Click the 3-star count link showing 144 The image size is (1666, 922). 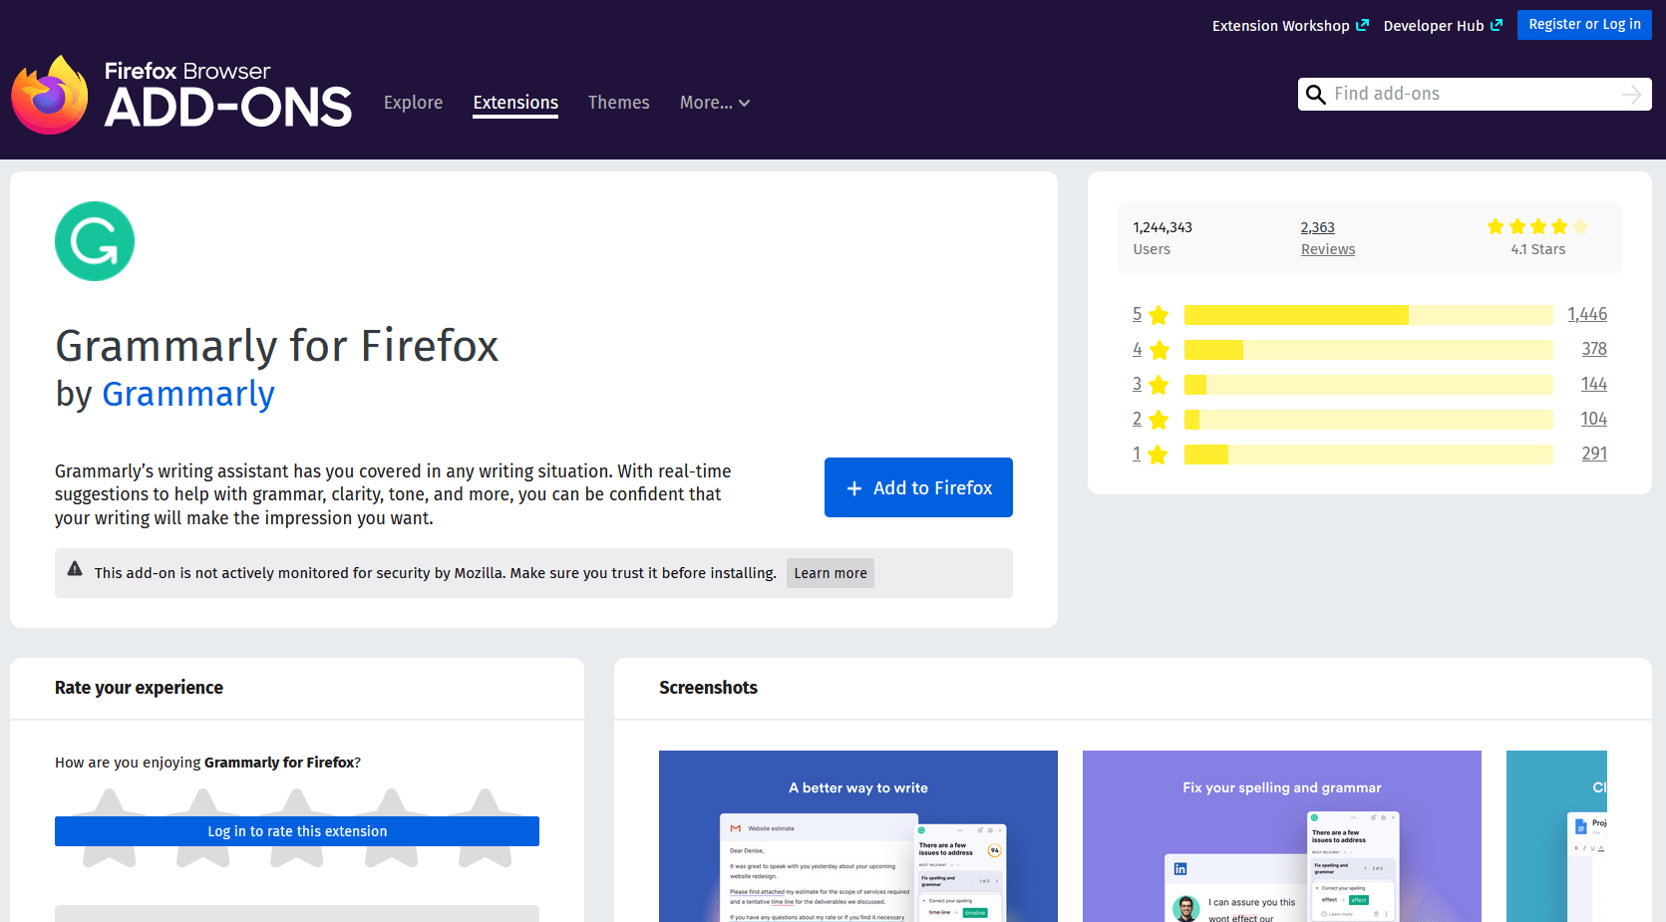pos(1593,384)
